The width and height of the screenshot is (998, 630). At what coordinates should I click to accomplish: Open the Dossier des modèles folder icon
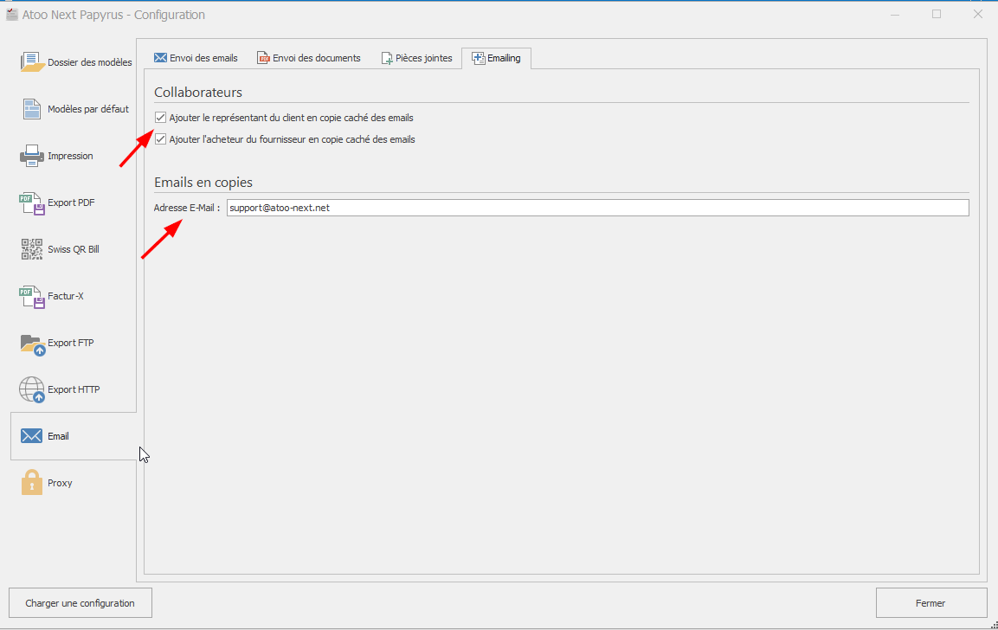coord(32,62)
